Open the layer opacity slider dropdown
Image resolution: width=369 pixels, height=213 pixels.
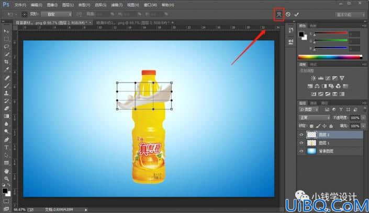pyautogui.click(x=363, y=117)
